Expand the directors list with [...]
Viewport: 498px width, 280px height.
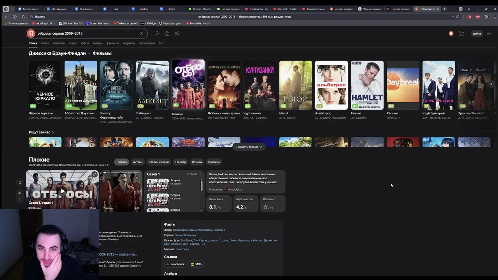point(202,244)
